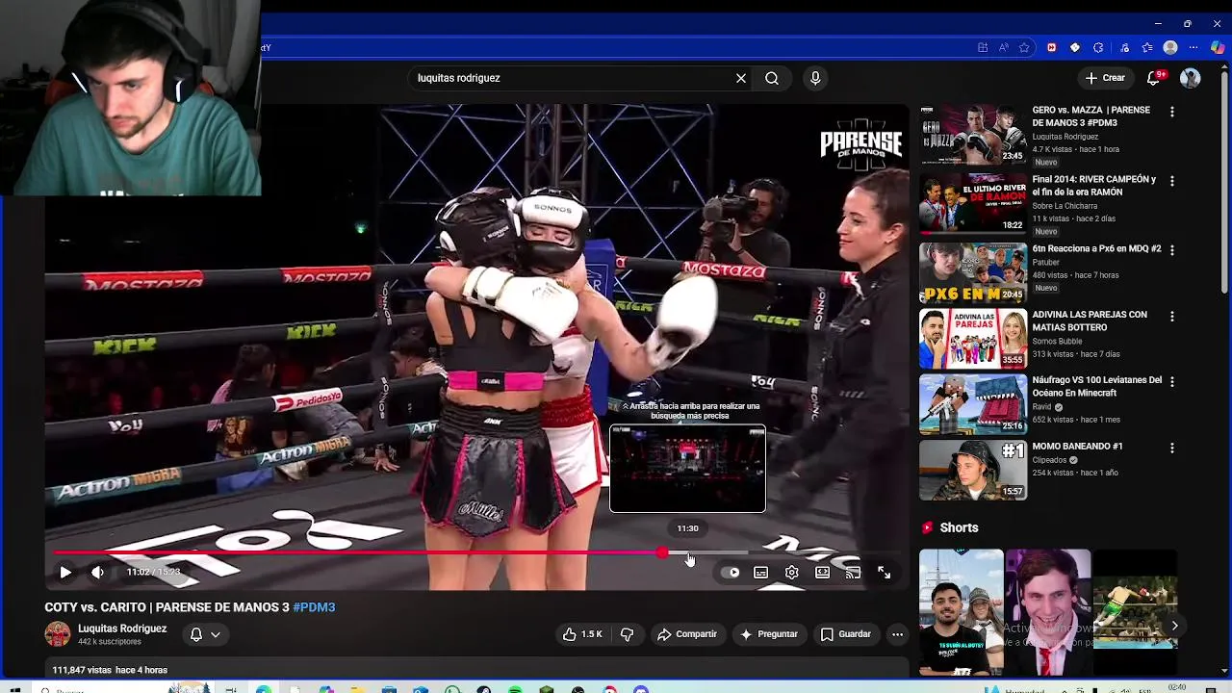Open Luquitas Rodriguez channel name link
Image resolution: width=1232 pixels, height=693 pixels.
pyautogui.click(x=122, y=629)
